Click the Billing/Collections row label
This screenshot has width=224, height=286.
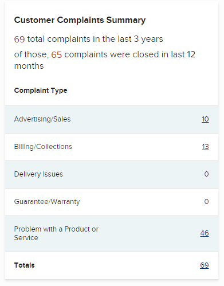tap(43, 147)
